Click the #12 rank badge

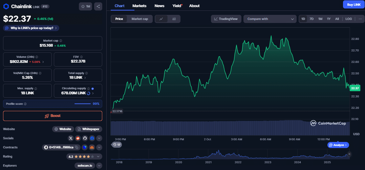click(x=45, y=6)
